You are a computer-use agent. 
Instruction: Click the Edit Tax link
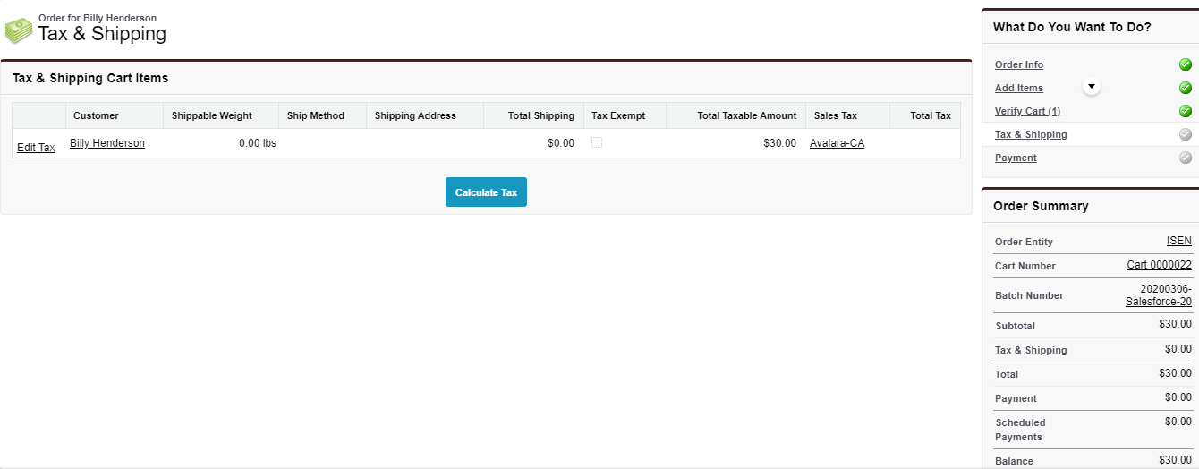36,148
